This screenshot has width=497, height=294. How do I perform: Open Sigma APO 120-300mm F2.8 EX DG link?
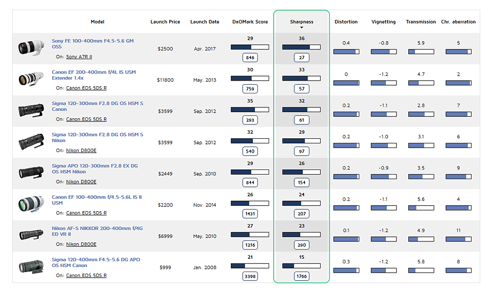click(x=95, y=168)
